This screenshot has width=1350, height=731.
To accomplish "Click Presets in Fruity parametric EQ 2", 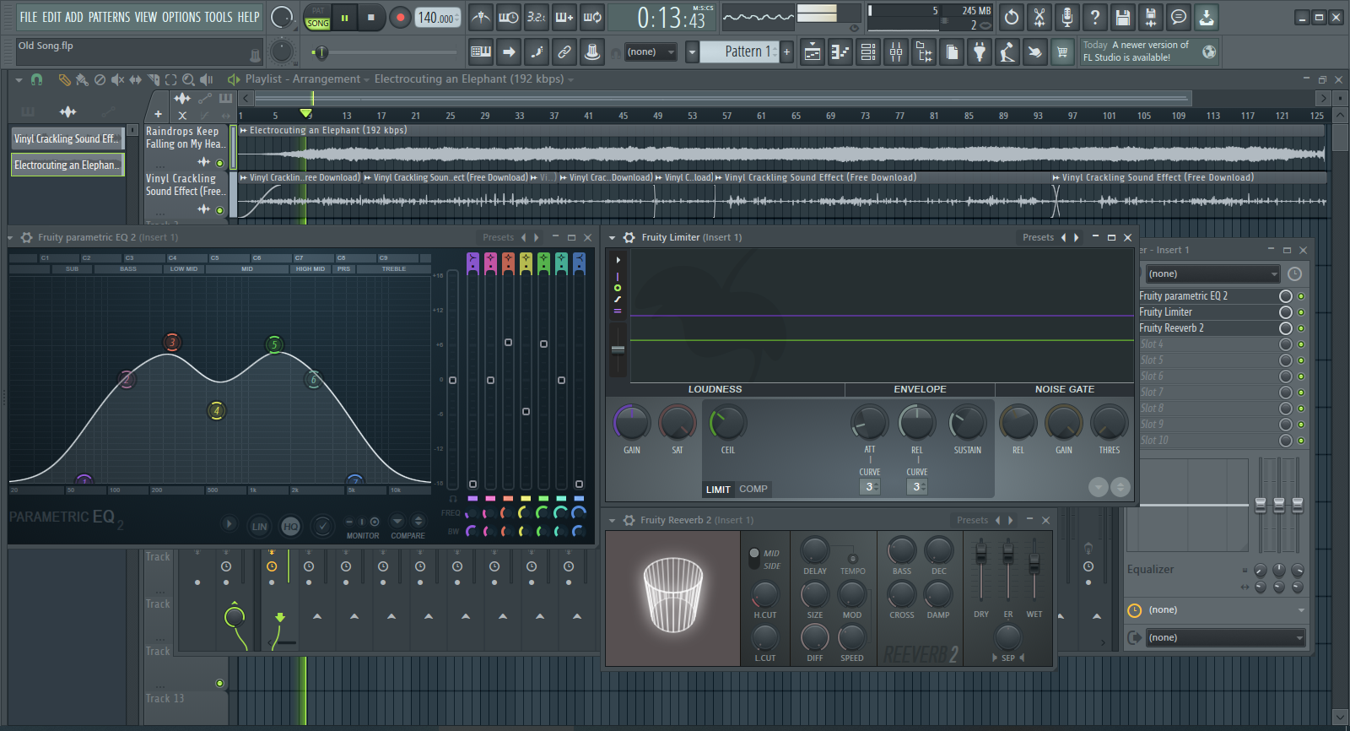I will [498, 238].
